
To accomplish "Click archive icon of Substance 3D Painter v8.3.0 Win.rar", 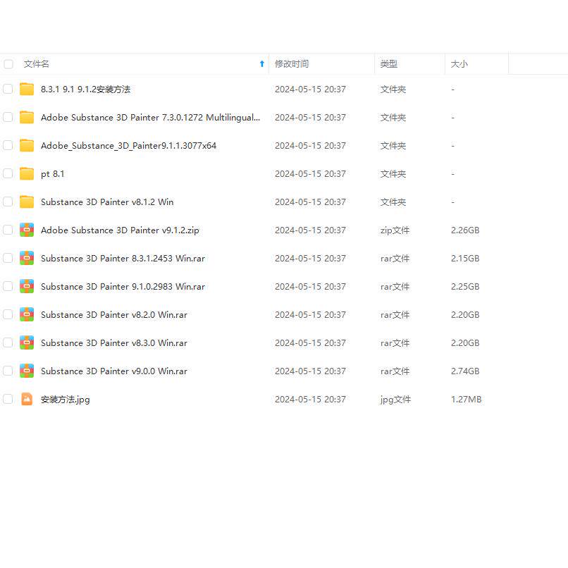I will click(27, 342).
